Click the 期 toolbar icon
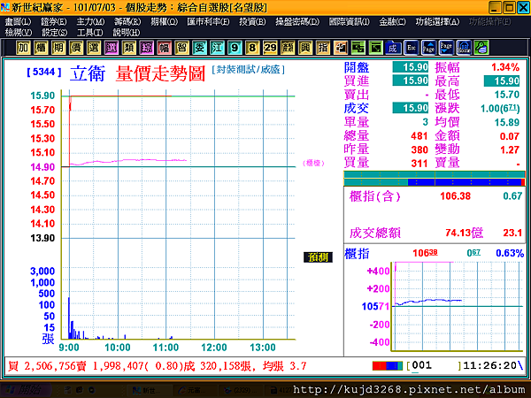The width and height of the screenshot is (531, 398). (58, 48)
